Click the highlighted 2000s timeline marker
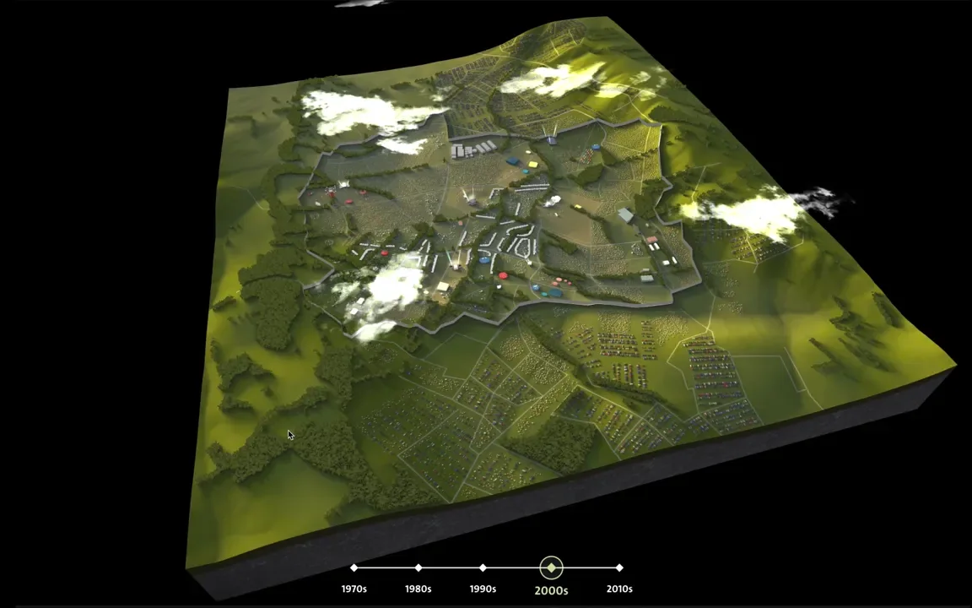This screenshot has height=608, width=972. click(x=551, y=567)
